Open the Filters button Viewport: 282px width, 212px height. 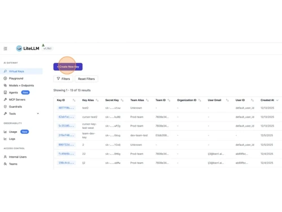click(x=63, y=79)
